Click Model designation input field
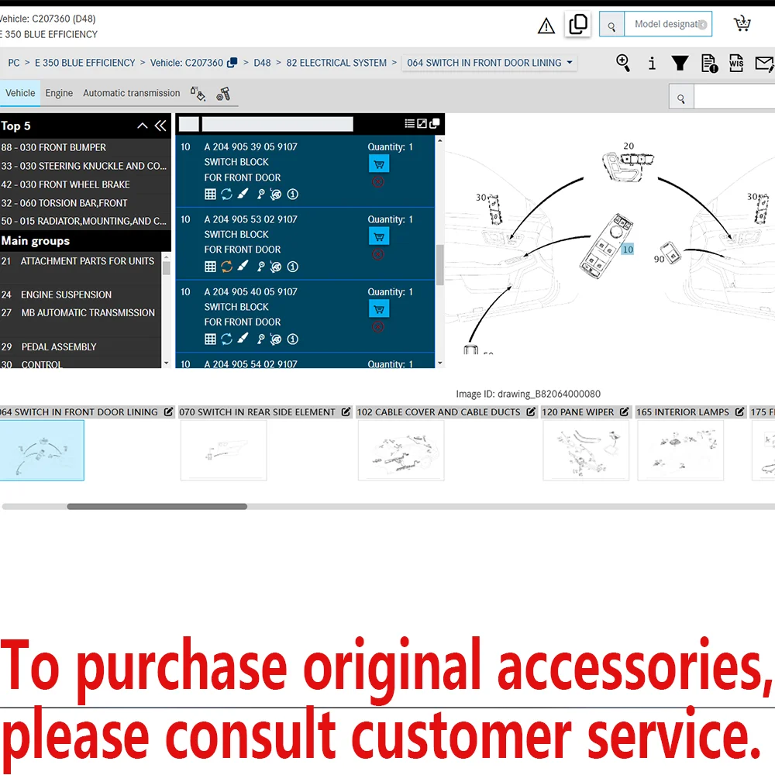This screenshot has width=775, height=775. tap(668, 24)
